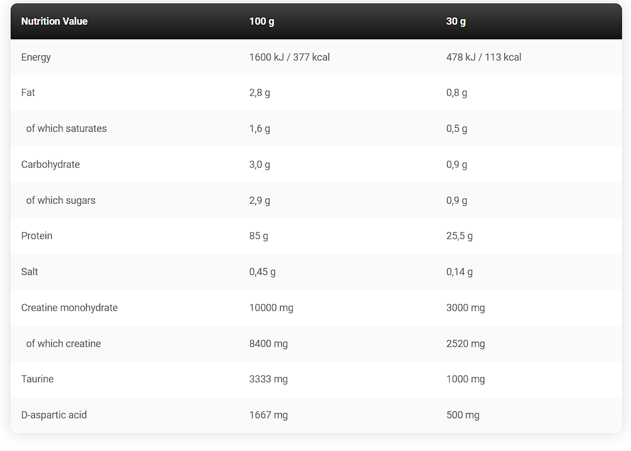
Task: Click the 25,5 g protein value
Action: pyautogui.click(x=459, y=236)
